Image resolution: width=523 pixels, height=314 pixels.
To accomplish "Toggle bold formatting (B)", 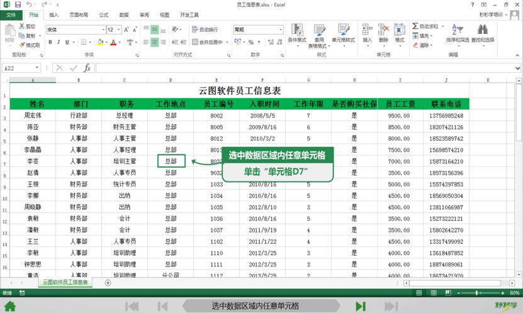I will pyautogui.click(x=50, y=42).
